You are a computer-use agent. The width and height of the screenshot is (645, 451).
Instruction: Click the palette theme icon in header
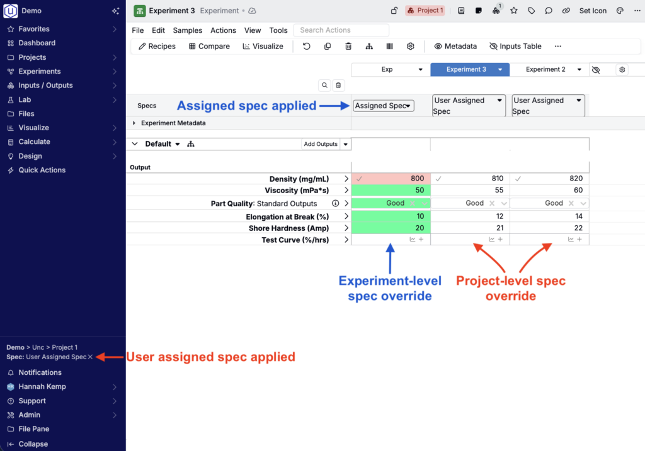(620, 11)
